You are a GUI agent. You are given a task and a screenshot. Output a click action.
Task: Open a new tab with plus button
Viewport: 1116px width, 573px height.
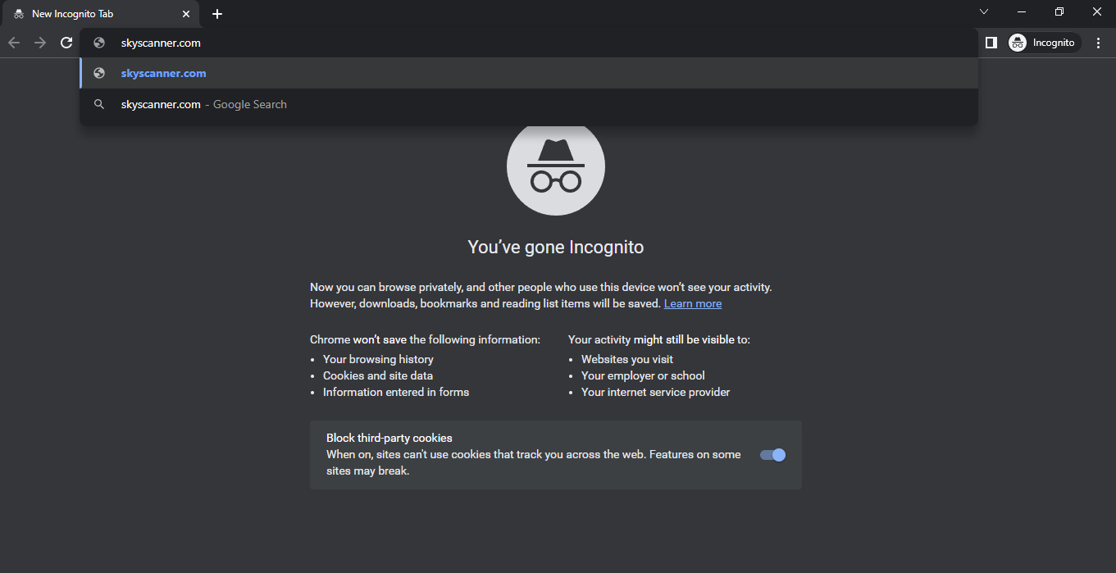tap(217, 14)
